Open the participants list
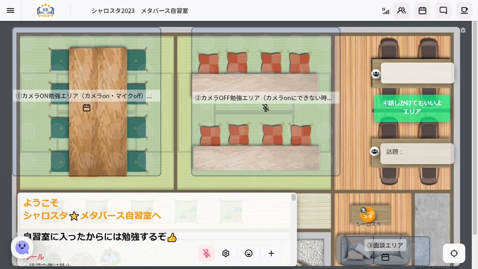Screen dimensions: 478x269 click(402, 11)
